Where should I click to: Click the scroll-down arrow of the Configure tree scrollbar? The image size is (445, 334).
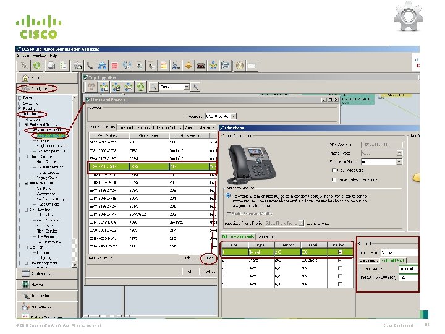[74, 265]
